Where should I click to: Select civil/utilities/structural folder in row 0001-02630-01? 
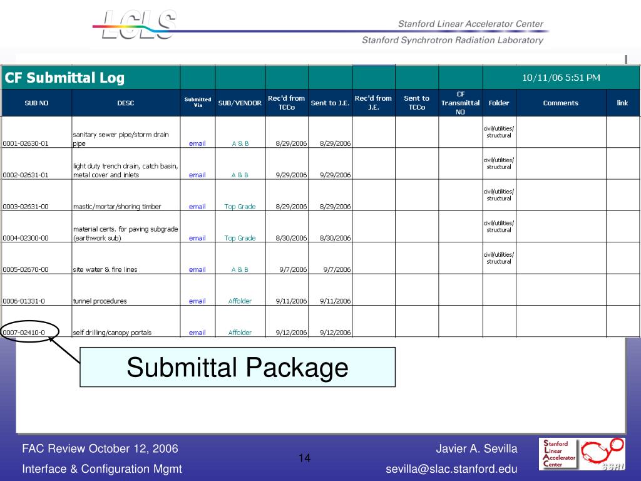pyautogui.click(x=499, y=132)
